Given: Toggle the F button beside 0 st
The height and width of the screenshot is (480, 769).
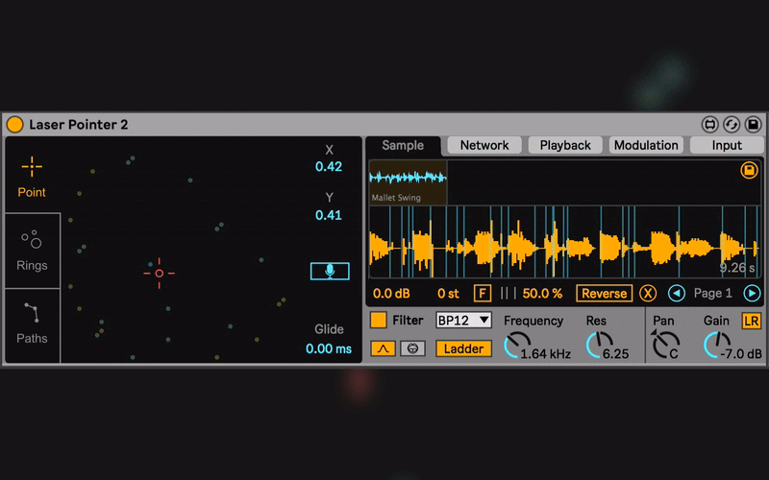Looking at the screenshot, I should [x=482, y=294].
